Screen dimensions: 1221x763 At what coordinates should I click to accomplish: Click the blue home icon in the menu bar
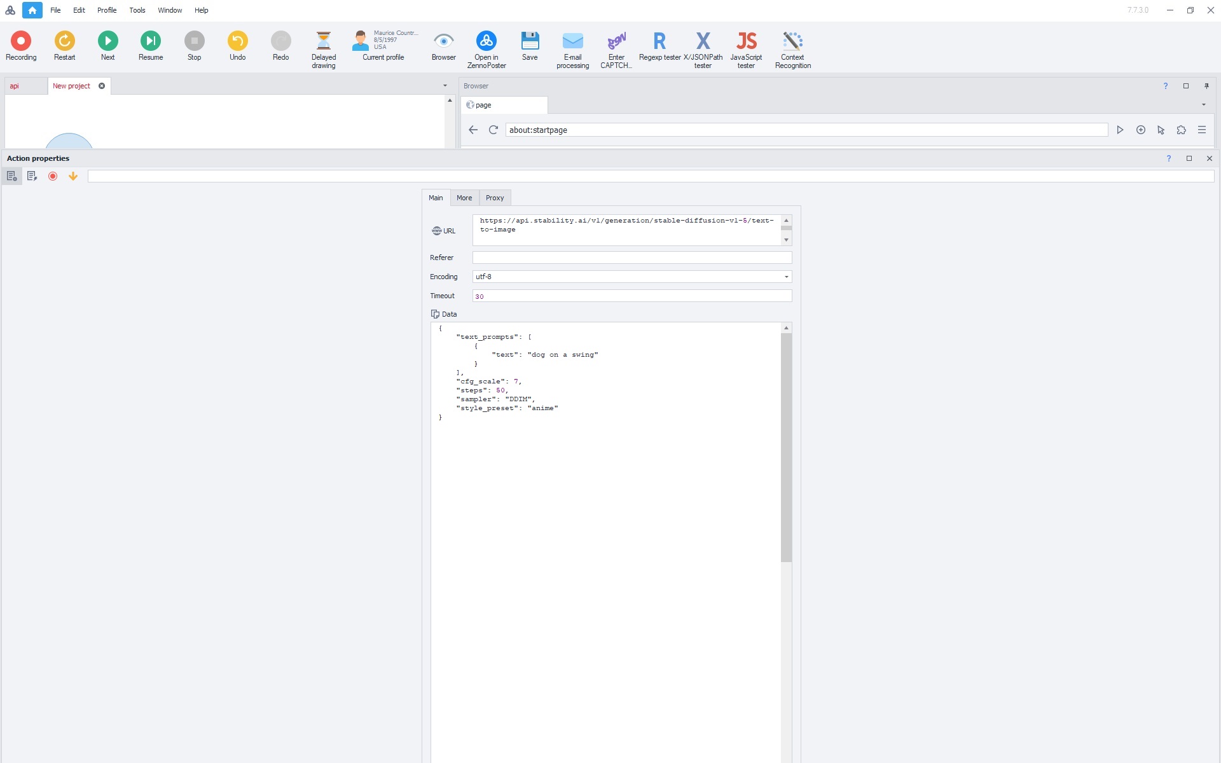[32, 10]
